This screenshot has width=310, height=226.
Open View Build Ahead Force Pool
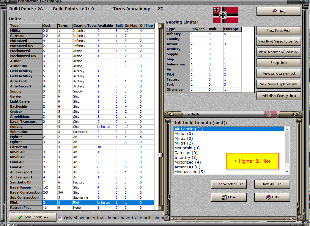click(279, 41)
